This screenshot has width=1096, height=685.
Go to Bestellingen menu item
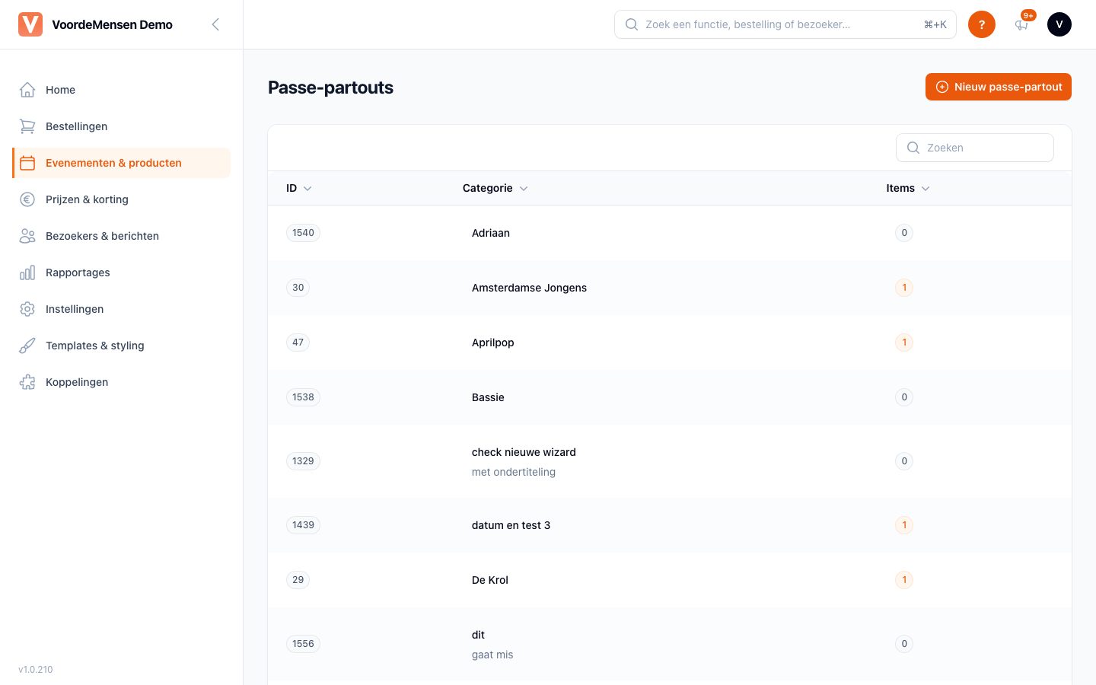click(x=122, y=126)
